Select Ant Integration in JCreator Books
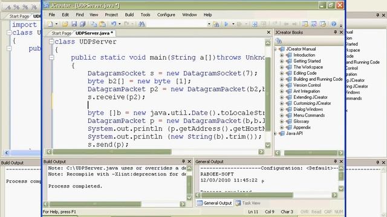Screen dimensions: 387x217 click(307, 91)
